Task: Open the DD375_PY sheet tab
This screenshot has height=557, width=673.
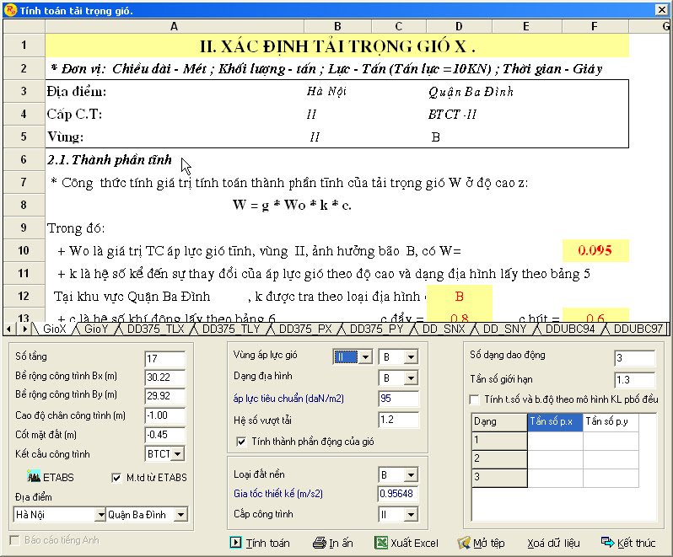Action: pyautogui.click(x=376, y=329)
